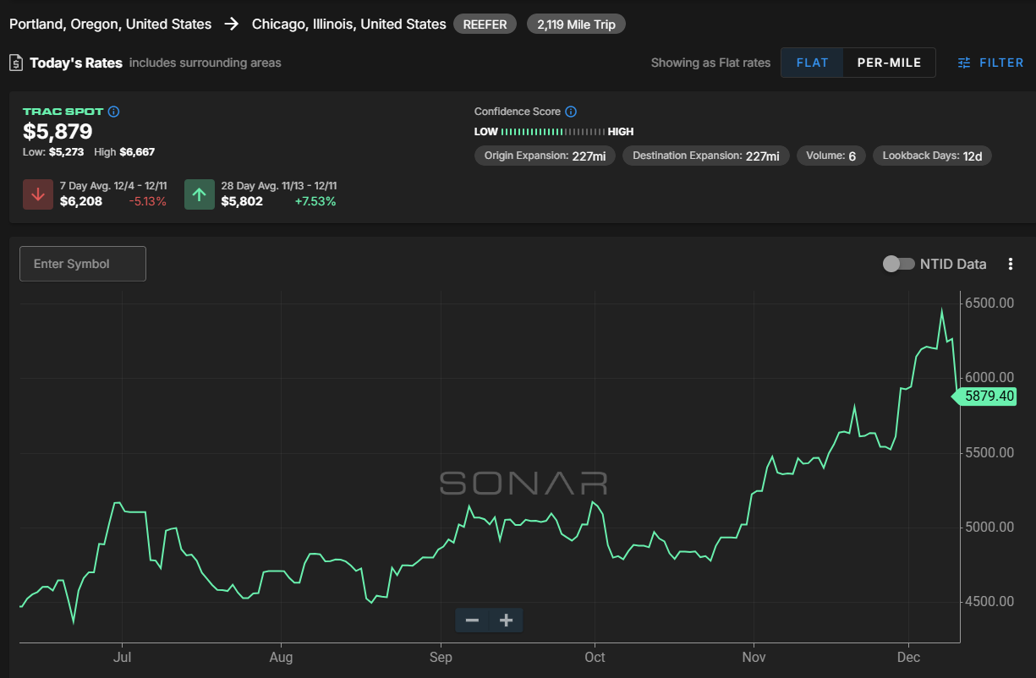1036x678 pixels.
Task: Click the Oct axis label
Action: point(595,657)
